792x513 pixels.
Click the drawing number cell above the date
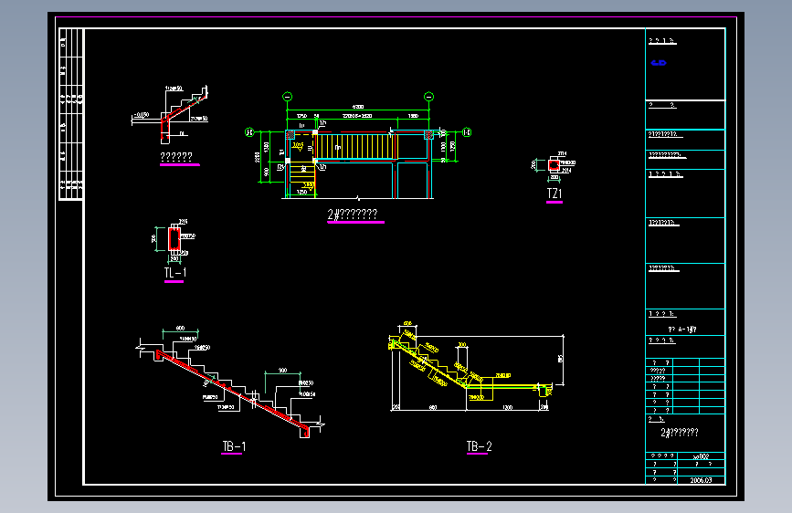click(701, 455)
